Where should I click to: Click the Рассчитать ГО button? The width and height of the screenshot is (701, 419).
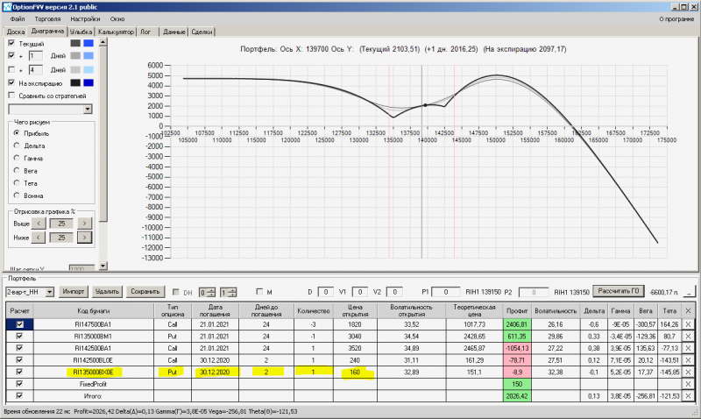619,291
